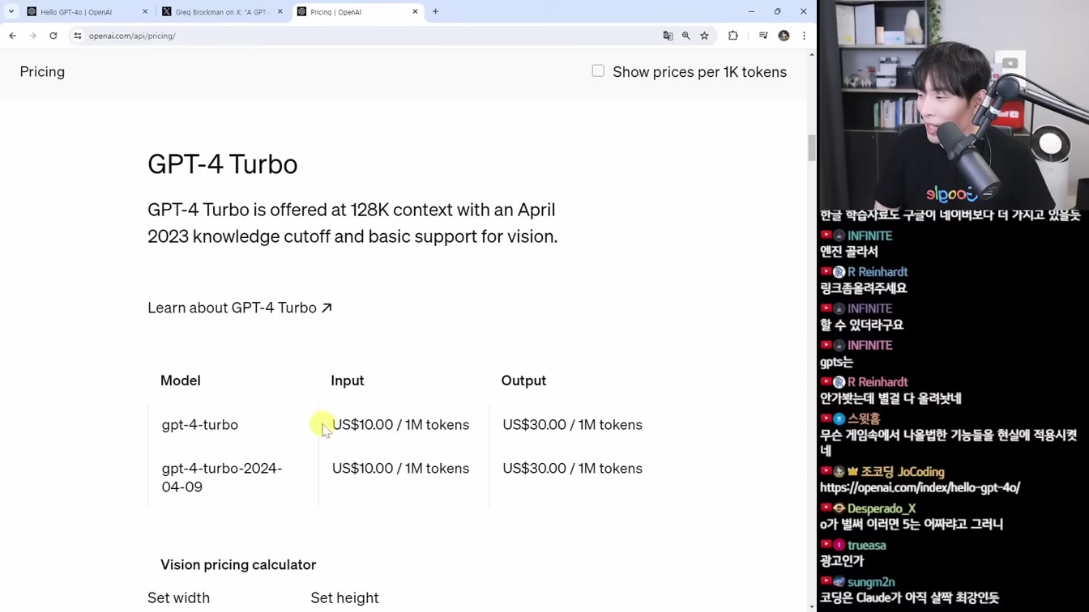Click gpt-4-turbo output price US$30.00
This screenshot has height=612, width=1089.
(572, 425)
